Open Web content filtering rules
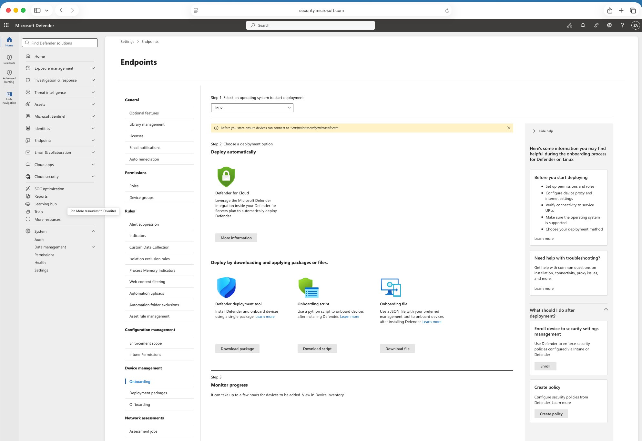 click(x=147, y=282)
